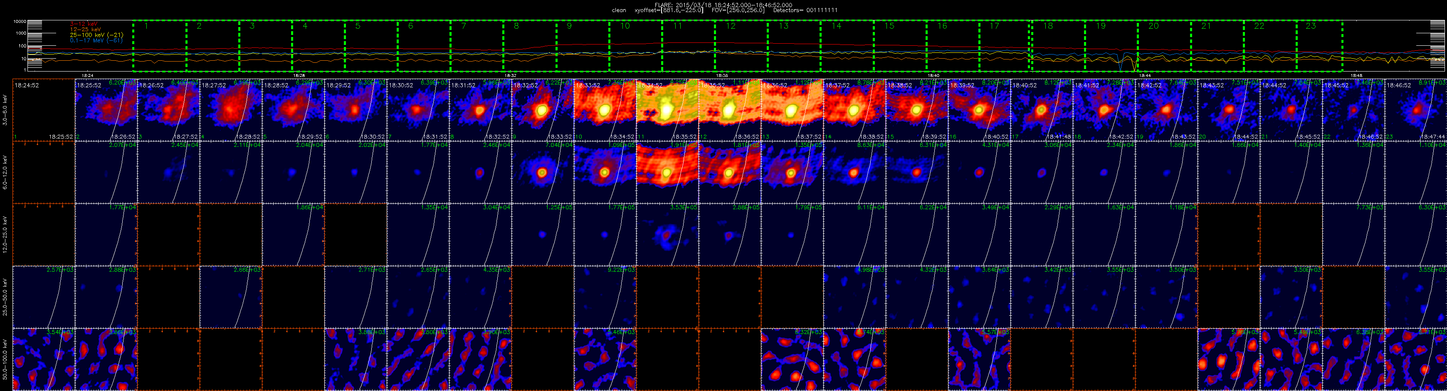Open the 3.0-6.0 keV image starting 18:32:52
1447x391 pixels.
click(x=543, y=110)
